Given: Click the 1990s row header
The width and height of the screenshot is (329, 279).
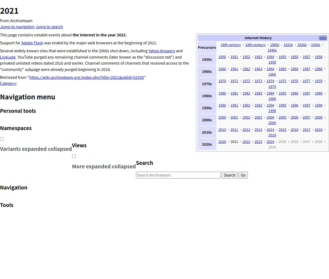Looking at the screenshot, I should (x=207, y=108).
